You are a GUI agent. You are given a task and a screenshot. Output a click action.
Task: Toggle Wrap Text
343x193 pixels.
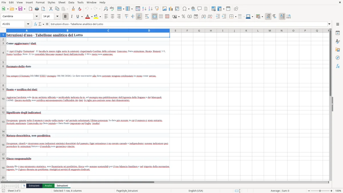coord(147,17)
